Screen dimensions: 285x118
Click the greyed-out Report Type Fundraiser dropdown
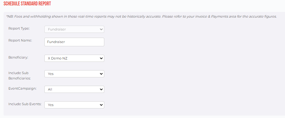(74, 29)
